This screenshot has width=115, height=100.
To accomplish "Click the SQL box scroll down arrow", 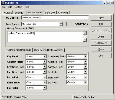I will (x=85, y=40).
